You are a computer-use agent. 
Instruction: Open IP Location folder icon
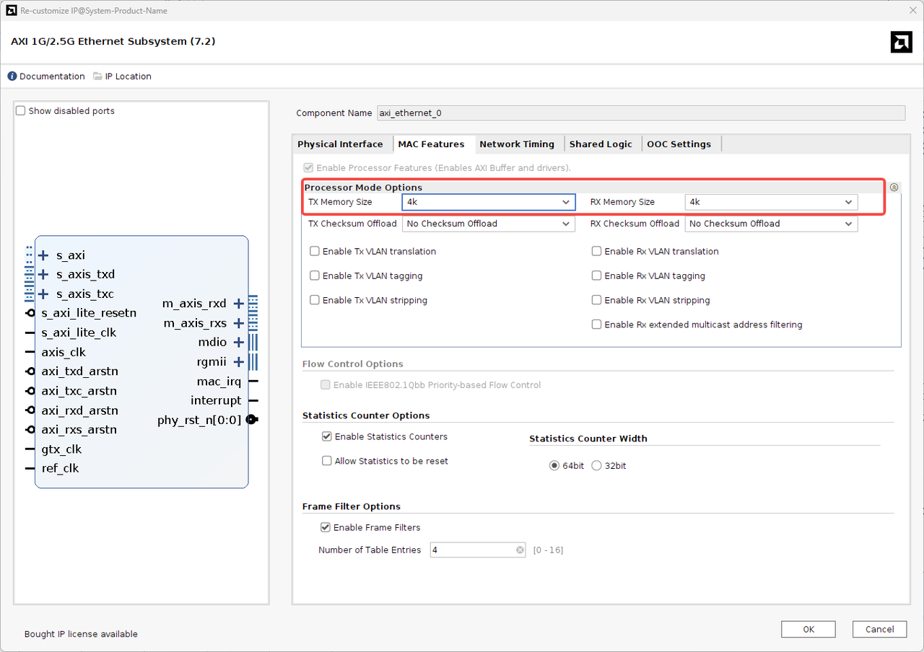(x=98, y=76)
